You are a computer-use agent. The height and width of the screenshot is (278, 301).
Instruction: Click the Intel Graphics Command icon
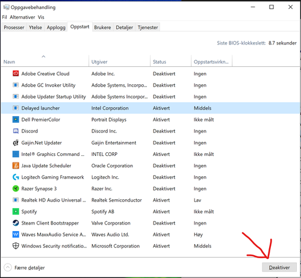click(x=16, y=154)
